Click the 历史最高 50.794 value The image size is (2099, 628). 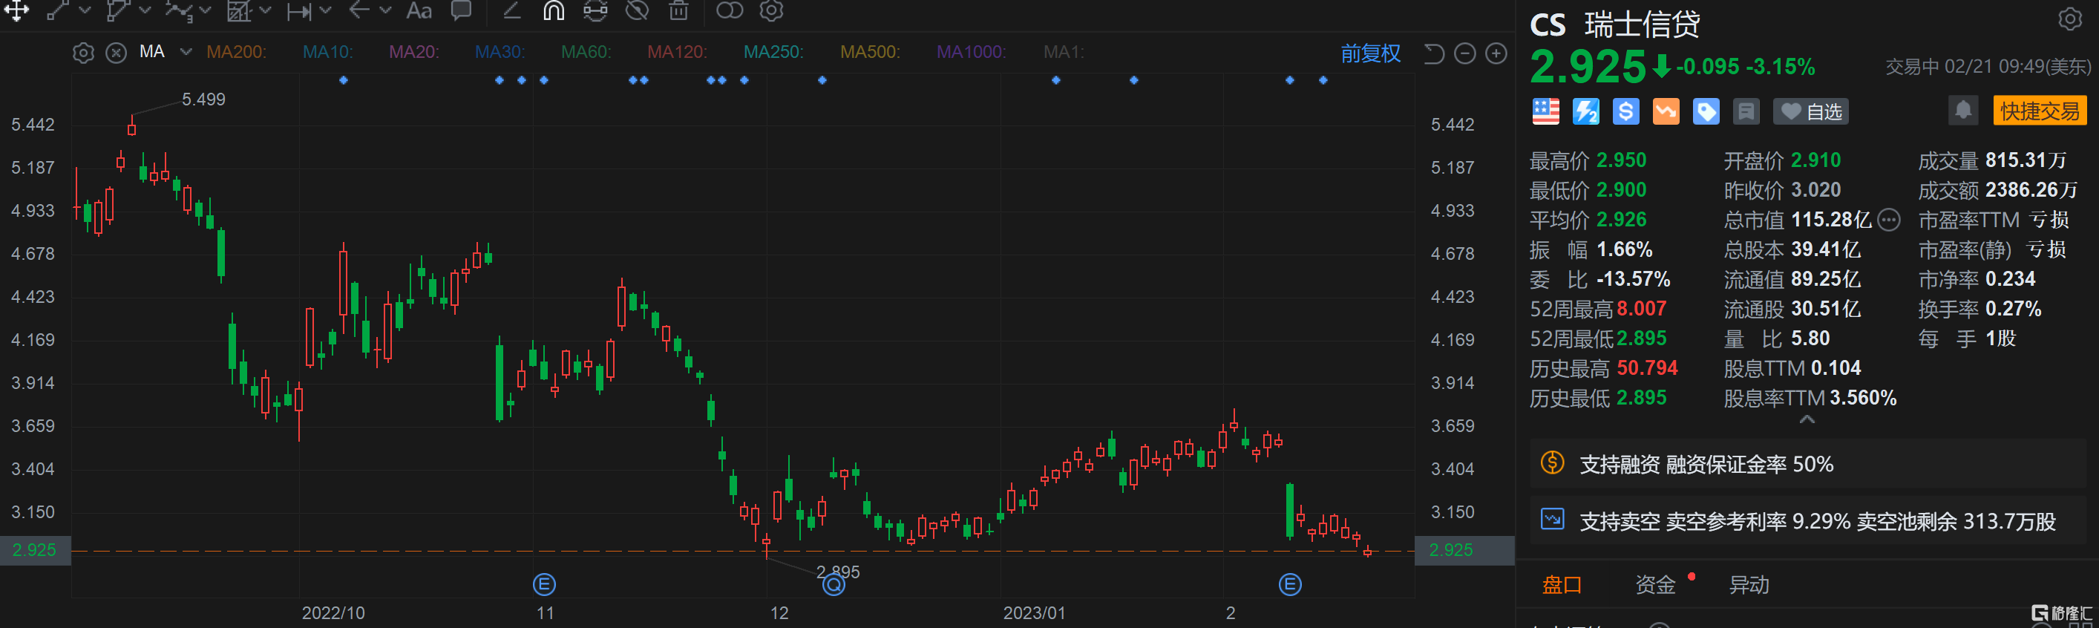[1647, 368]
